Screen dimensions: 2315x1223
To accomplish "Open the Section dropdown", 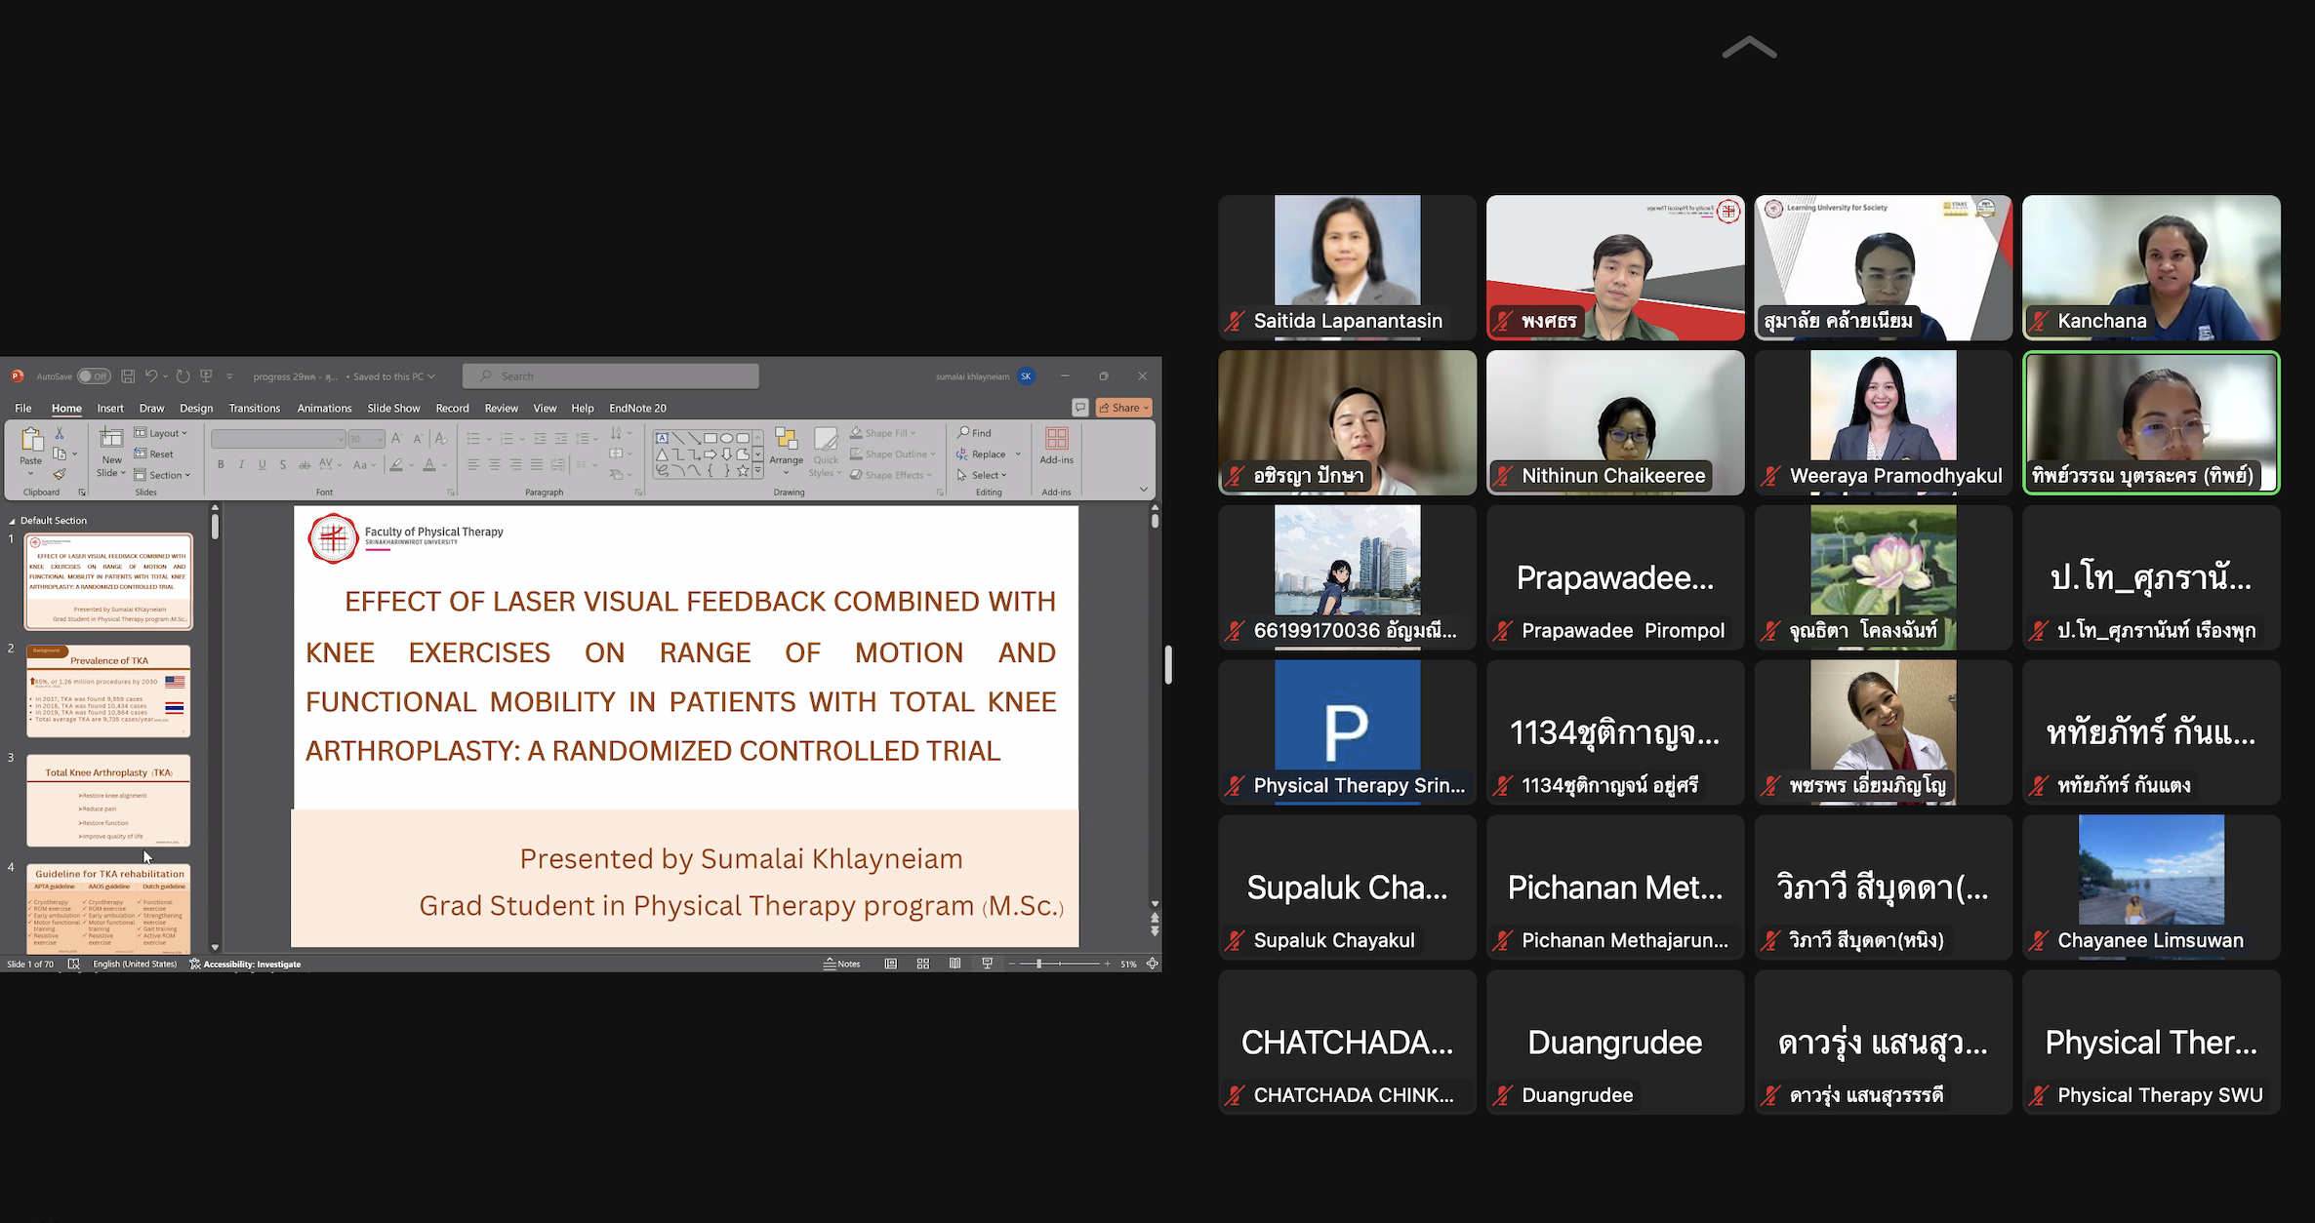I will (164, 475).
